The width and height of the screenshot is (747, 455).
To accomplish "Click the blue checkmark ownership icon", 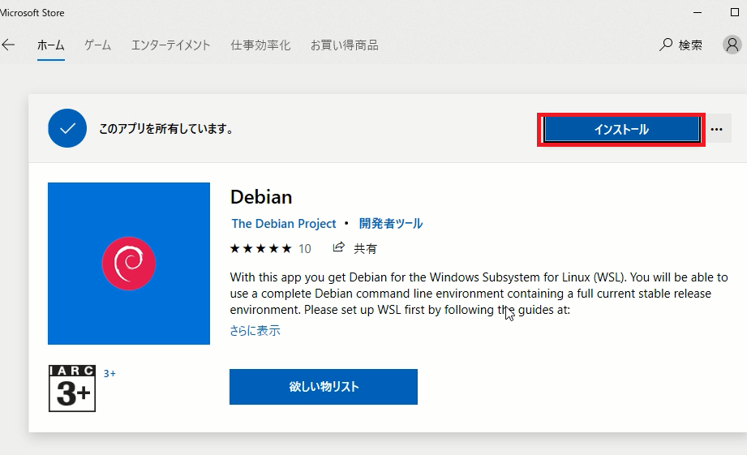I will point(67,128).
